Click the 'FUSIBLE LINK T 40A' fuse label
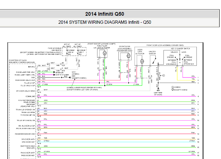The width and height of the screenshot is (221, 159). click(81, 52)
